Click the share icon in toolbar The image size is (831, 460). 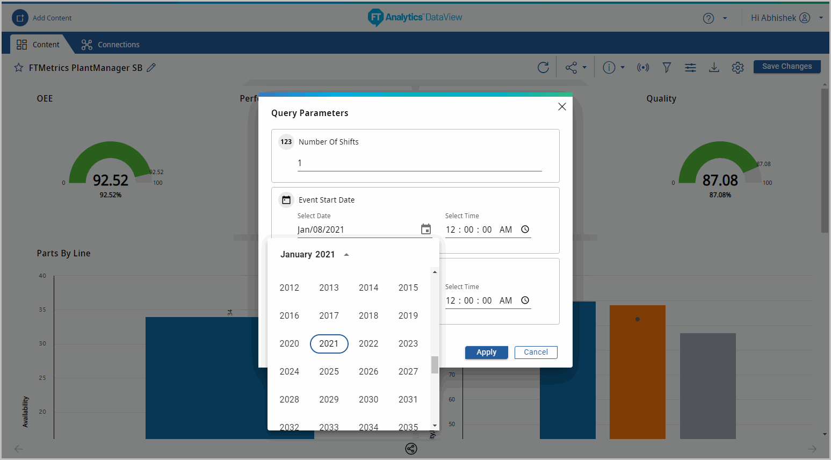tap(571, 67)
